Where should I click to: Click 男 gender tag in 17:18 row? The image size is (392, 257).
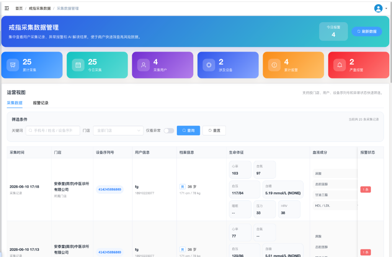pyautogui.click(x=183, y=187)
